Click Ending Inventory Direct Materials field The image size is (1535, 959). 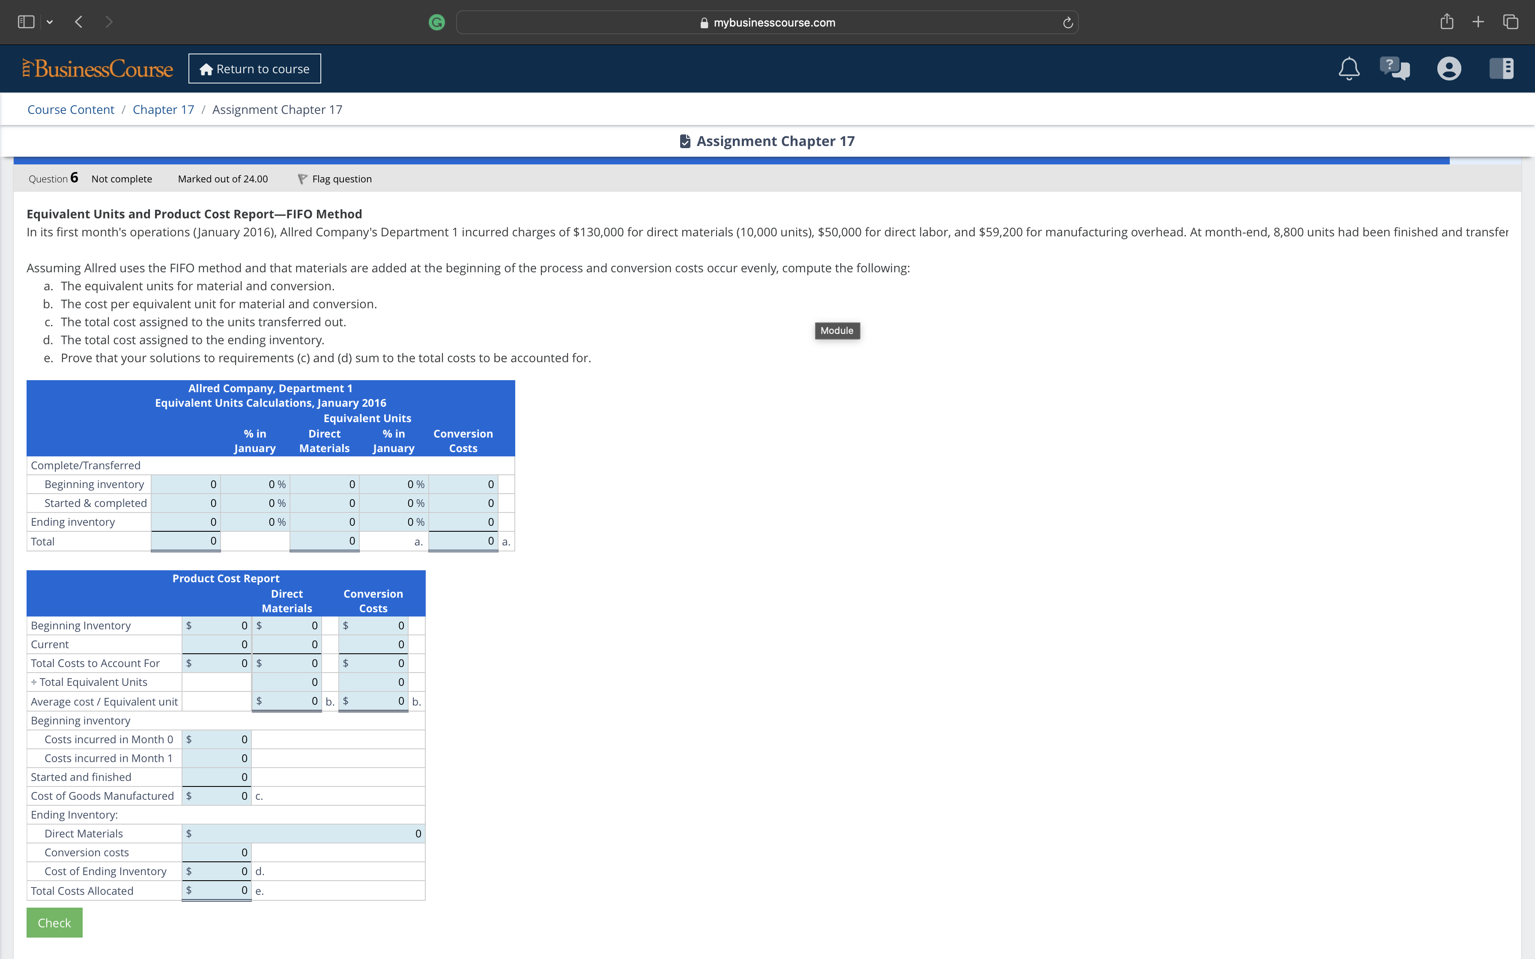[303, 834]
